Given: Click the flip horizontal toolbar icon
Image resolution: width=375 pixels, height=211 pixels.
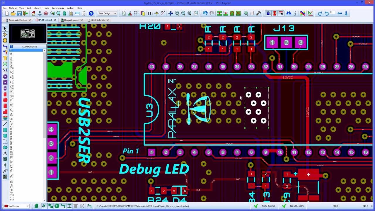Looking at the screenshot, I should pos(340,13).
